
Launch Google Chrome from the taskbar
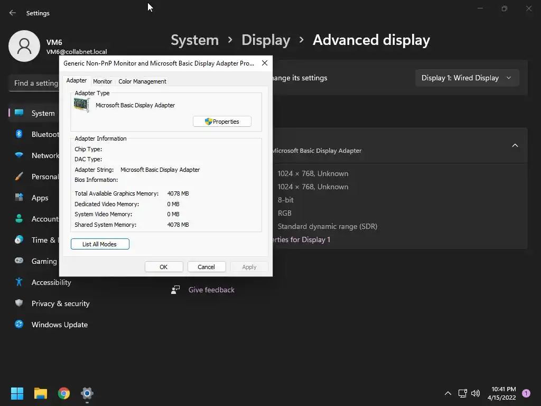pos(64,393)
